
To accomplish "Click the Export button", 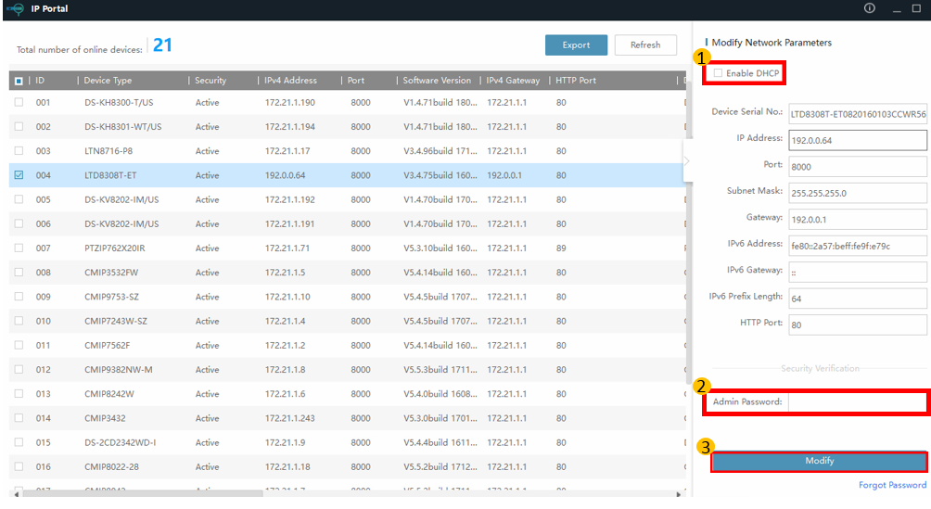I will click(576, 45).
